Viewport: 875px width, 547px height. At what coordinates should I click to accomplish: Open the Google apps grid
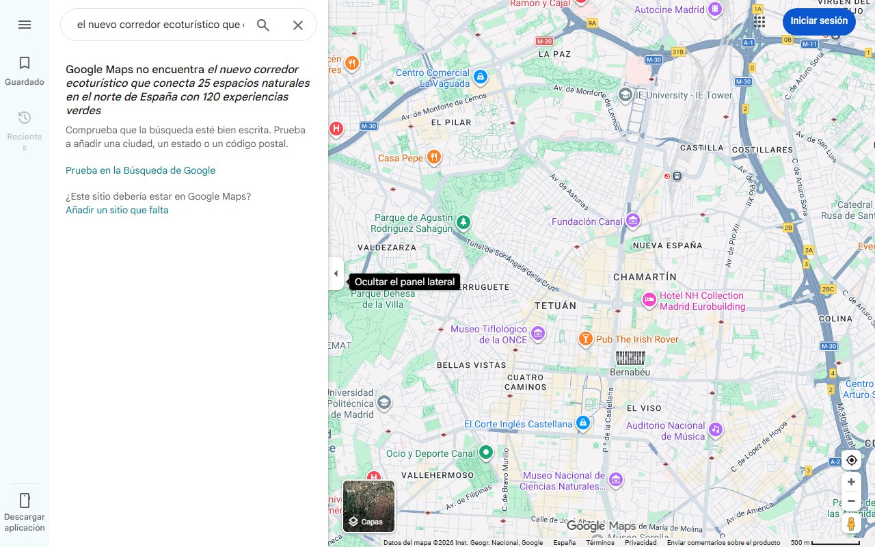(759, 21)
